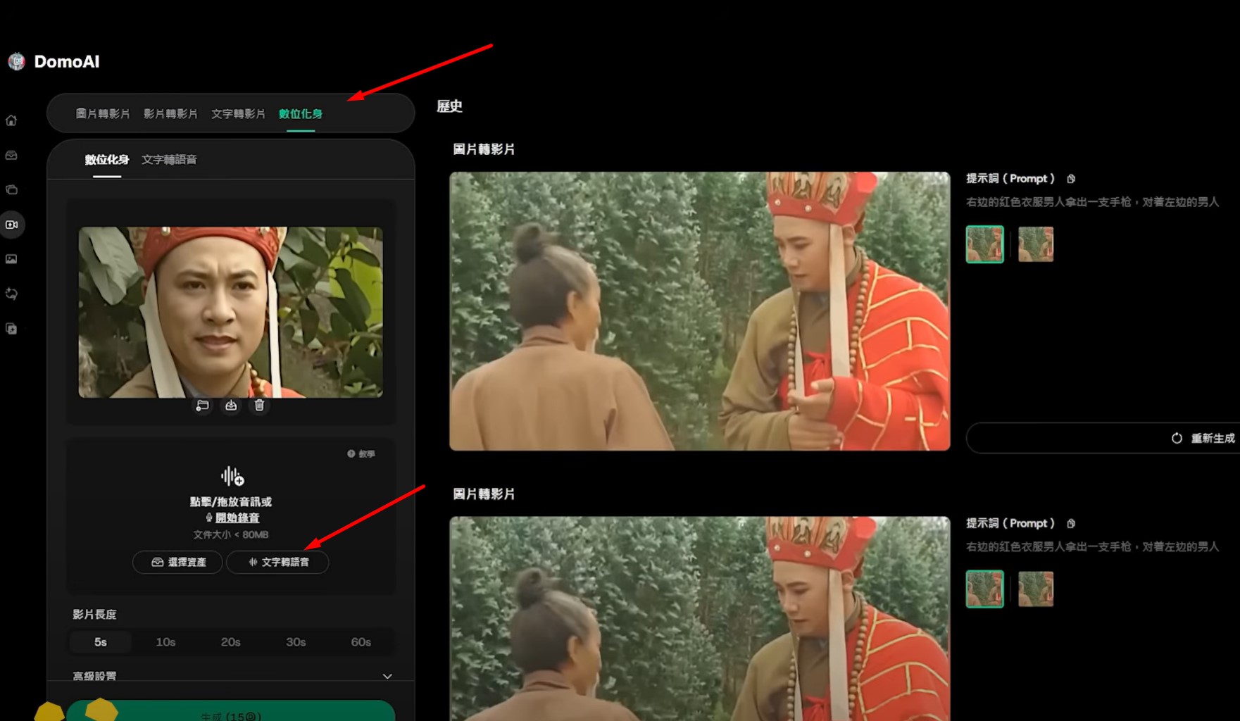
Task: Select the 數位化身 sub-tab
Action: 107,160
